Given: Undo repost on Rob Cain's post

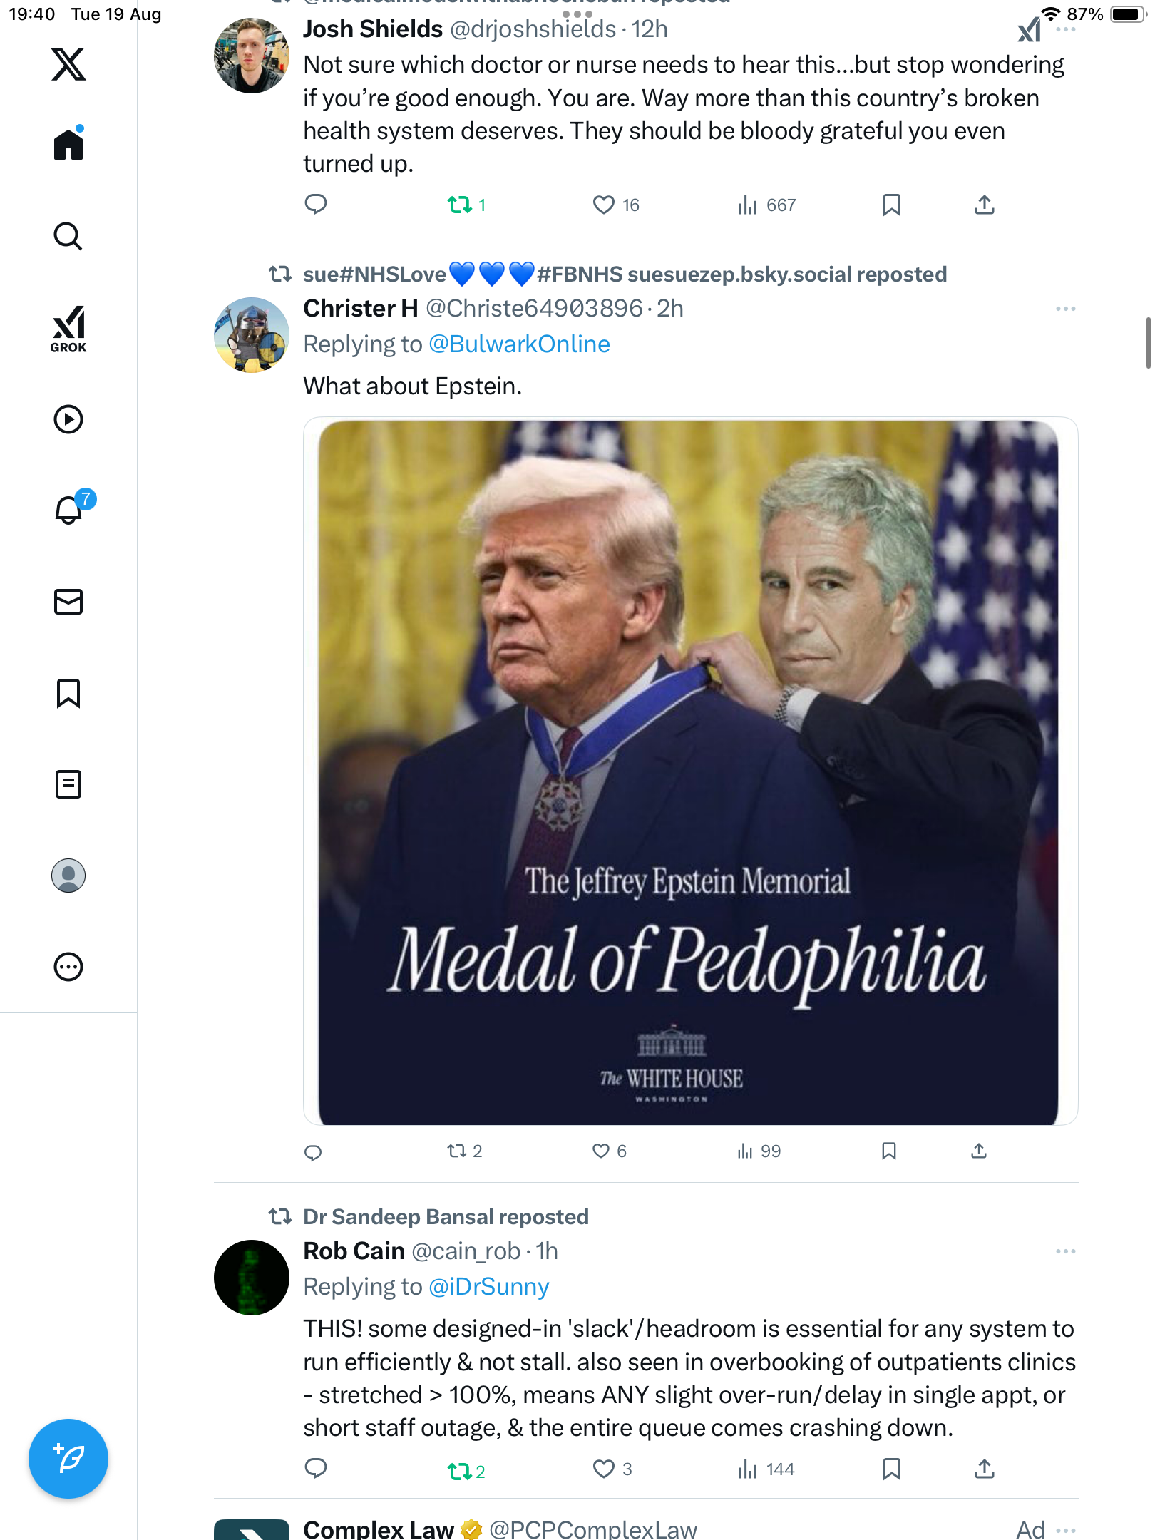Looking at the screenshot, I should click(460, 1470).
